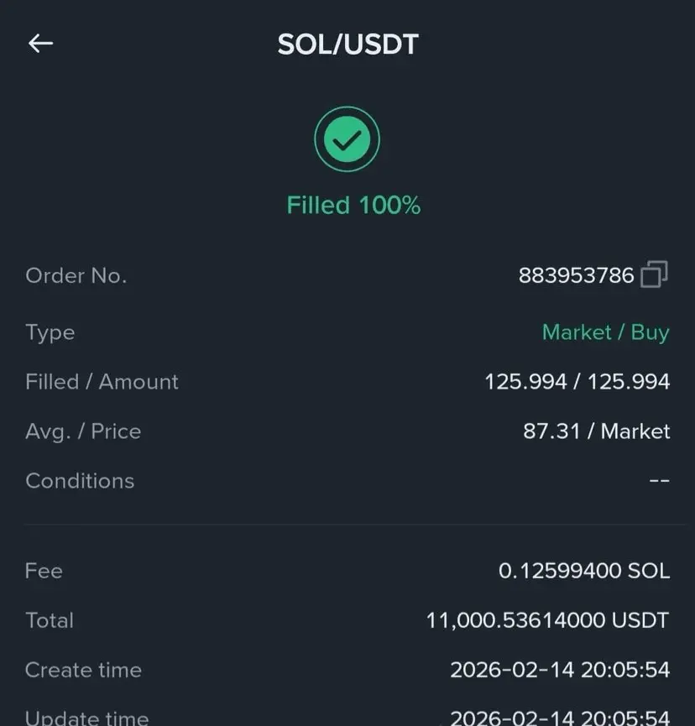Tap the Total label

pyautogui.click(x=50, y=620)
